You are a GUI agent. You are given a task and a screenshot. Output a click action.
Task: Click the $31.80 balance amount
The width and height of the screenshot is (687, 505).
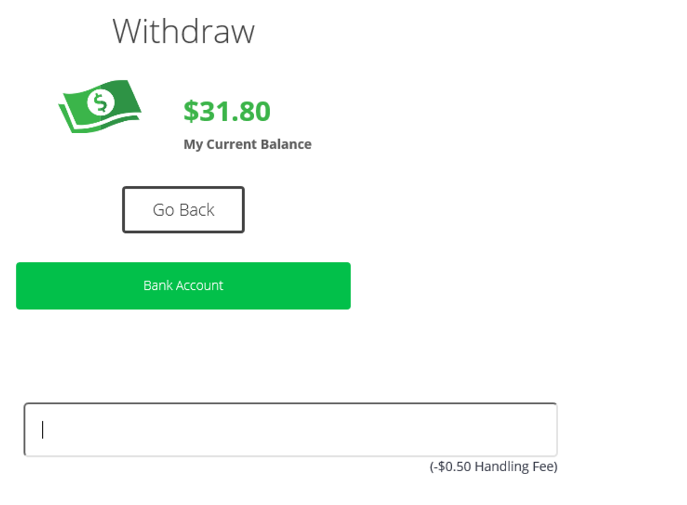(227, 111)
